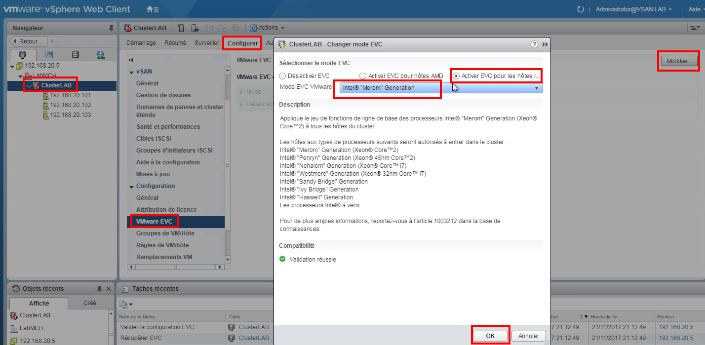This screenshot has width=705, height=345.
Task: Open Remplacements VM settings
Action: point(164,257)
